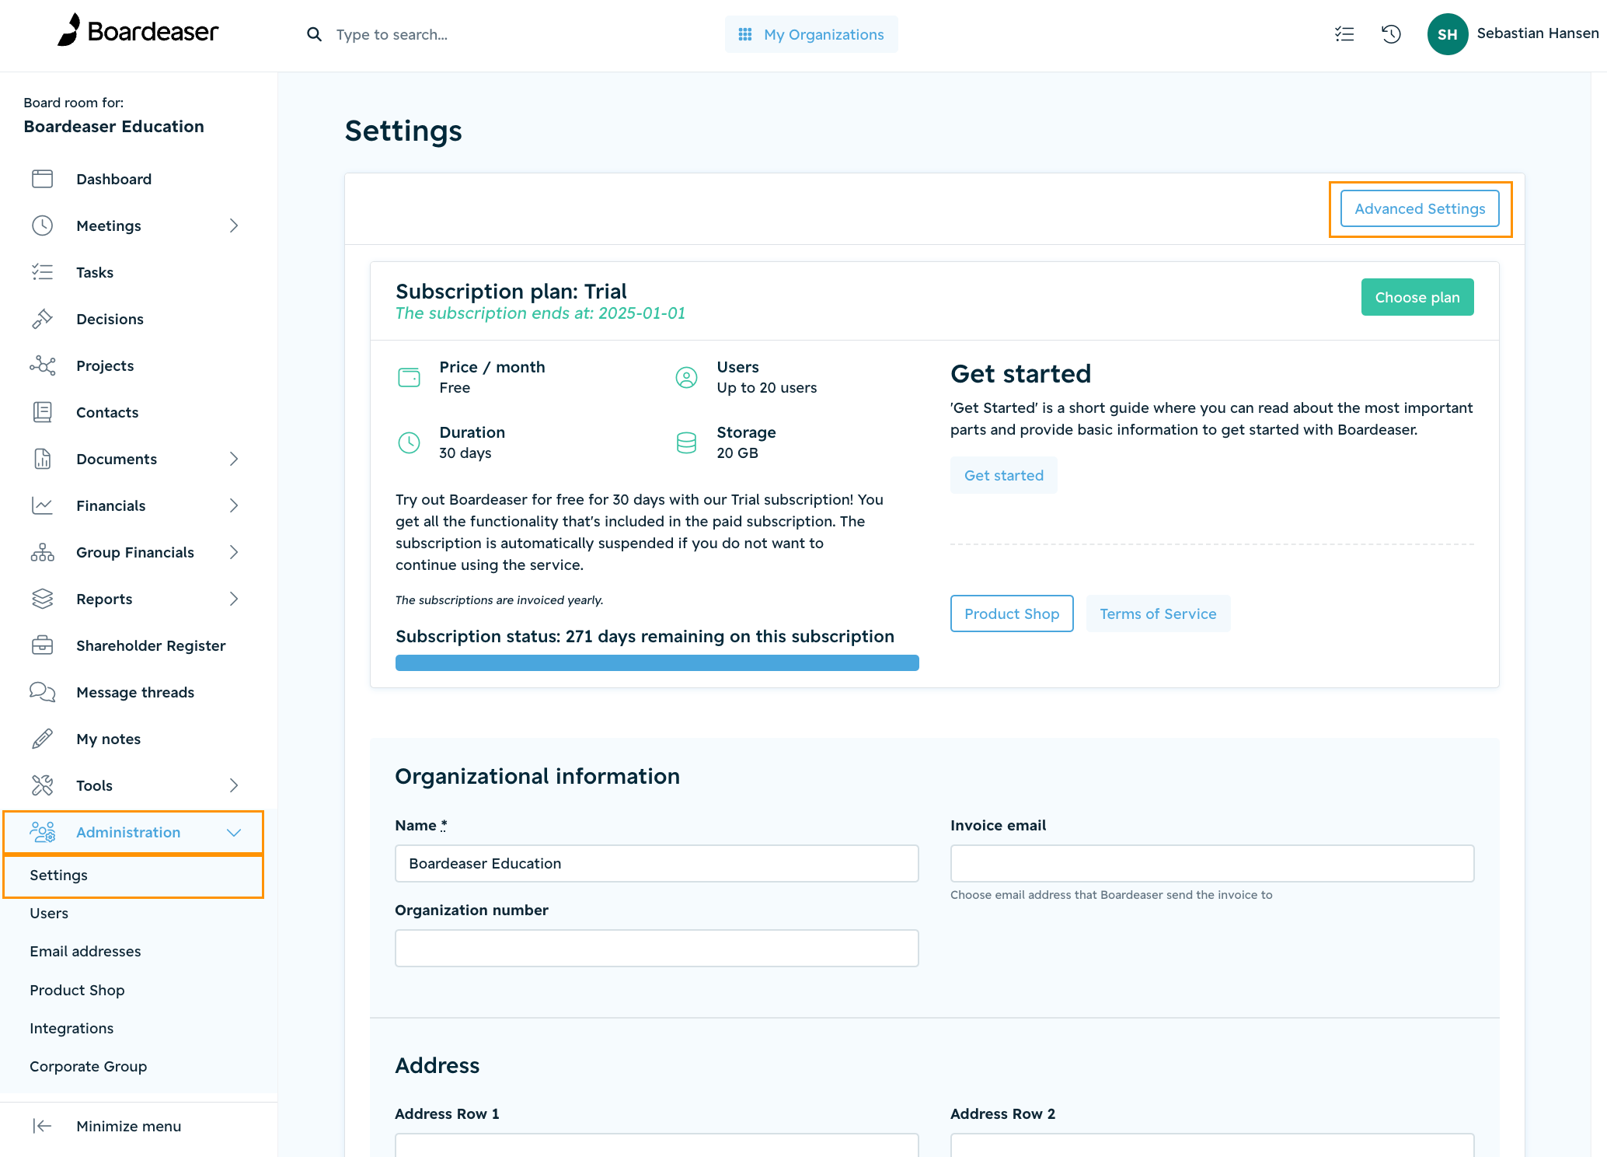Collapse the Administration section
This screenshot has width=1607, height=1157.
(235, 832)
